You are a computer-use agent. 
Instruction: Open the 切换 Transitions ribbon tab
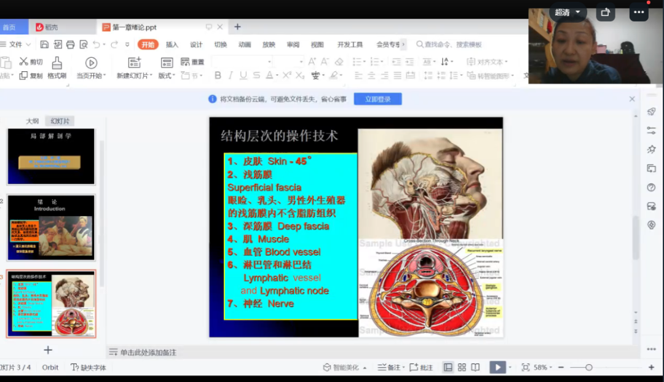point(221,44)
